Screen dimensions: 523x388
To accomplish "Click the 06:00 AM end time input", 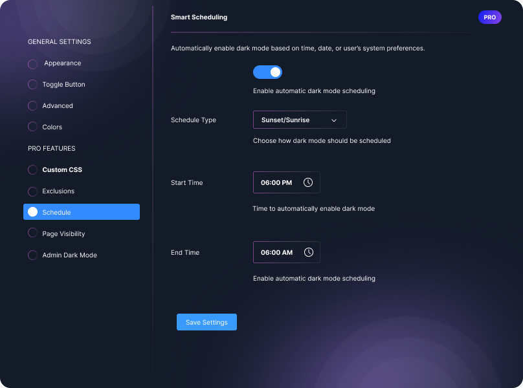I will 277,252.
